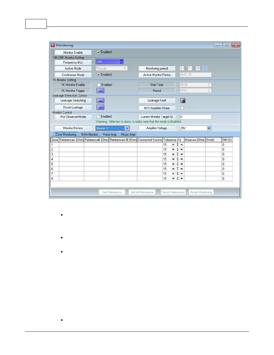Click the Leakage Fault label button
This screenshot has width=274, height=355.
click(x=157, y=101)
